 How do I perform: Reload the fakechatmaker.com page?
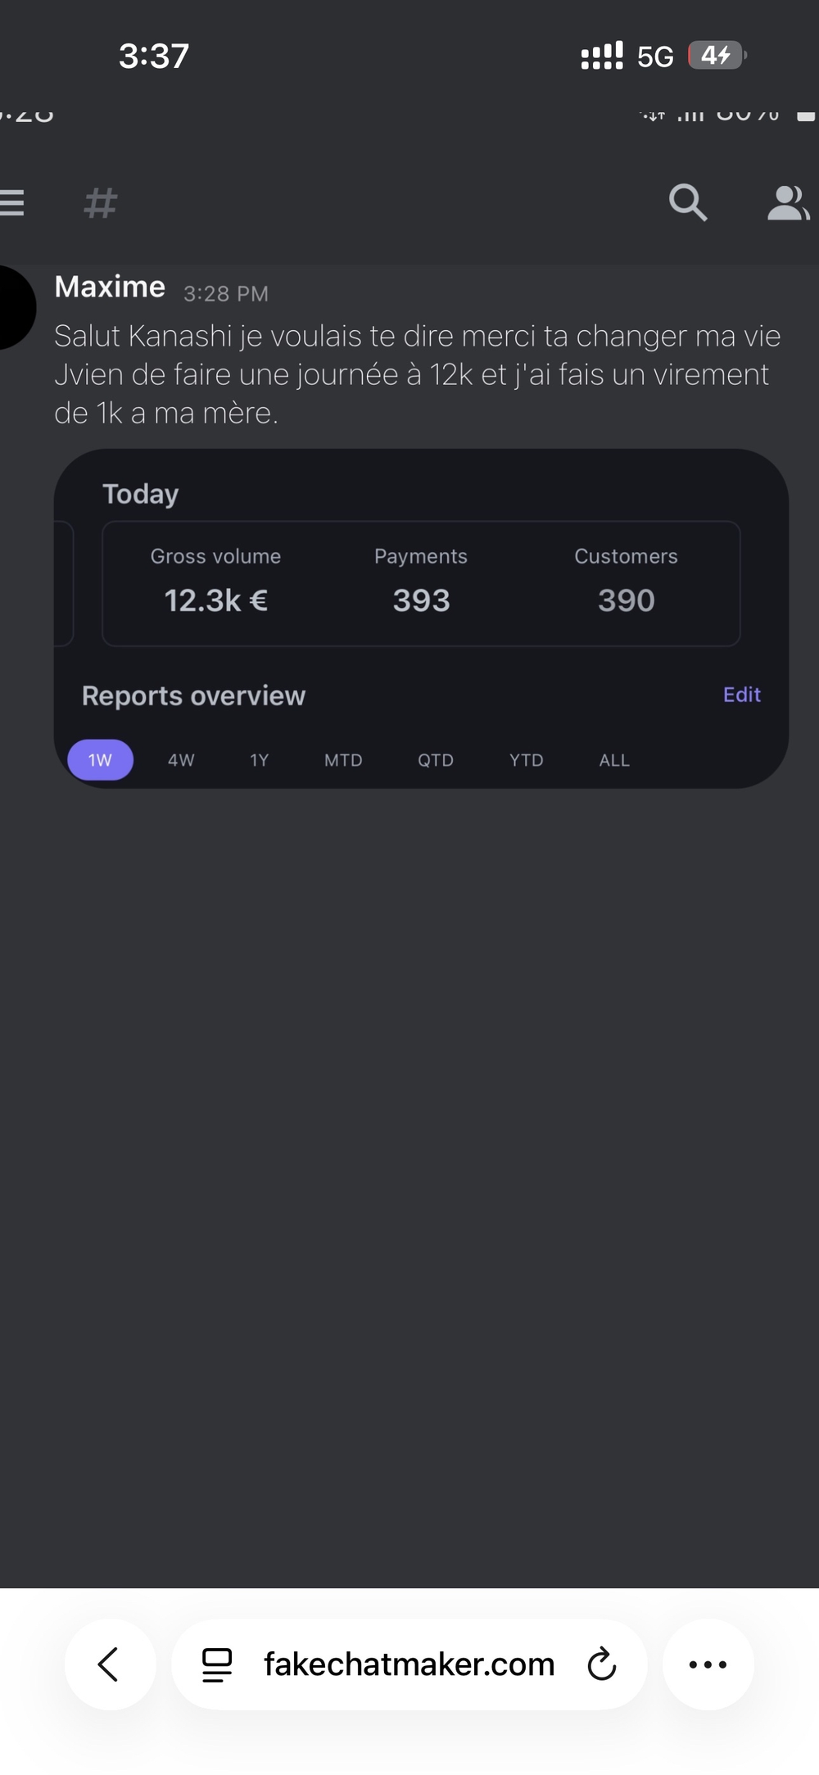[602, 1664]
